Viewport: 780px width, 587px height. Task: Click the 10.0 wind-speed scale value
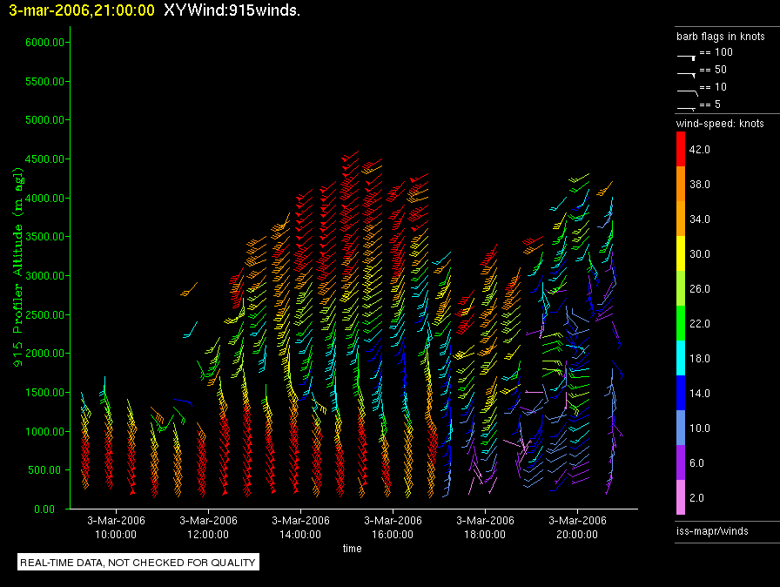(699, 428)
